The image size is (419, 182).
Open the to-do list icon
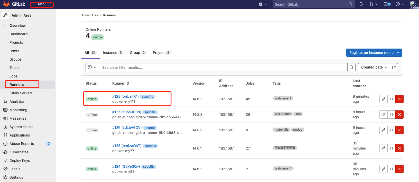pyautogui.click(x=387, y=4)
